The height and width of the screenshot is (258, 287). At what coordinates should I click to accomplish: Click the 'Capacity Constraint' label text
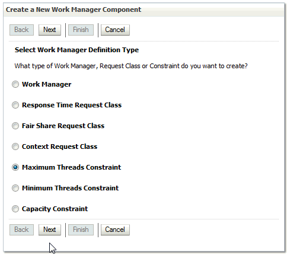pyautogui.click(x=55, y=209)
